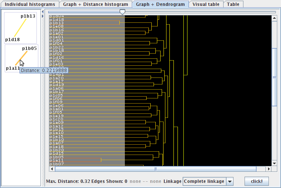The image size is (281, 188).
Task: Switch to Individual histograms tab
Action: pyautogui.click(x=30, y=4)
